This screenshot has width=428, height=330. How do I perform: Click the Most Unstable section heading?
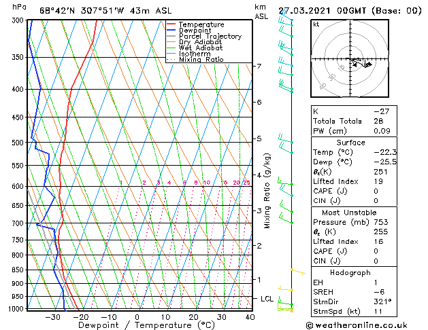click(349, 213)
